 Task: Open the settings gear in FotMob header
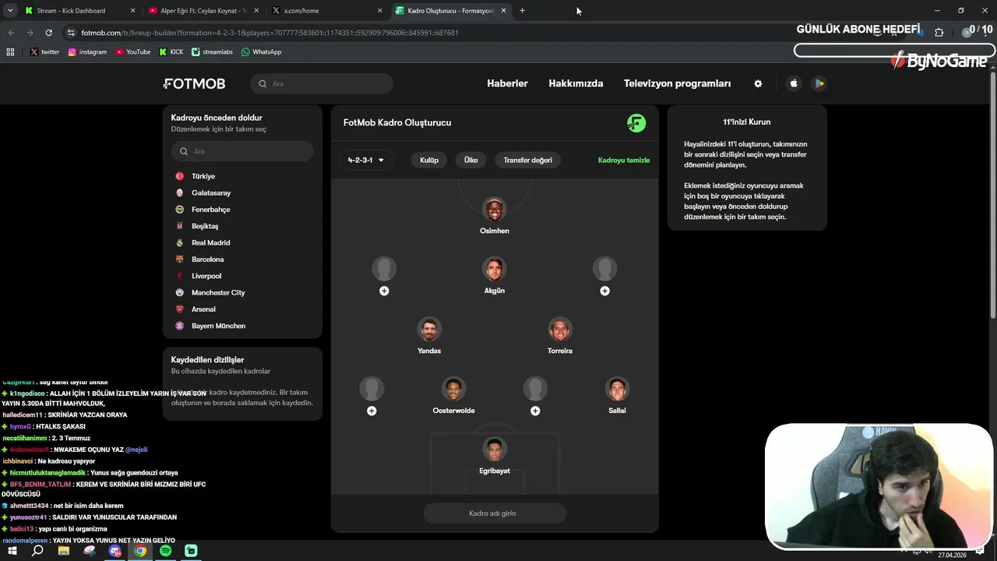pyautogui.click(x=758, y=83)
